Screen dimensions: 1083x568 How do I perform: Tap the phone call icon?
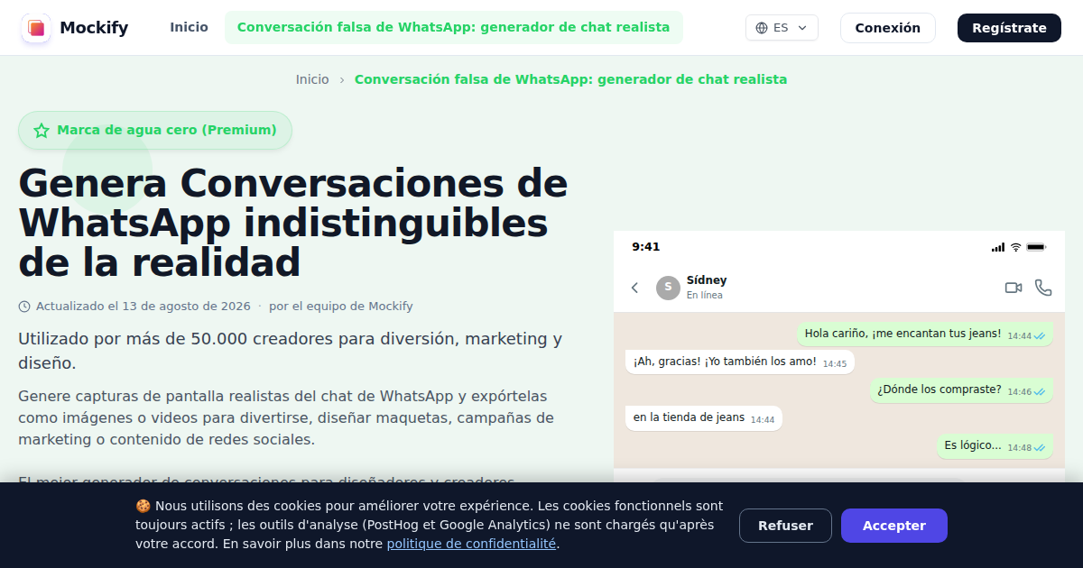(x=1043, y=288)
